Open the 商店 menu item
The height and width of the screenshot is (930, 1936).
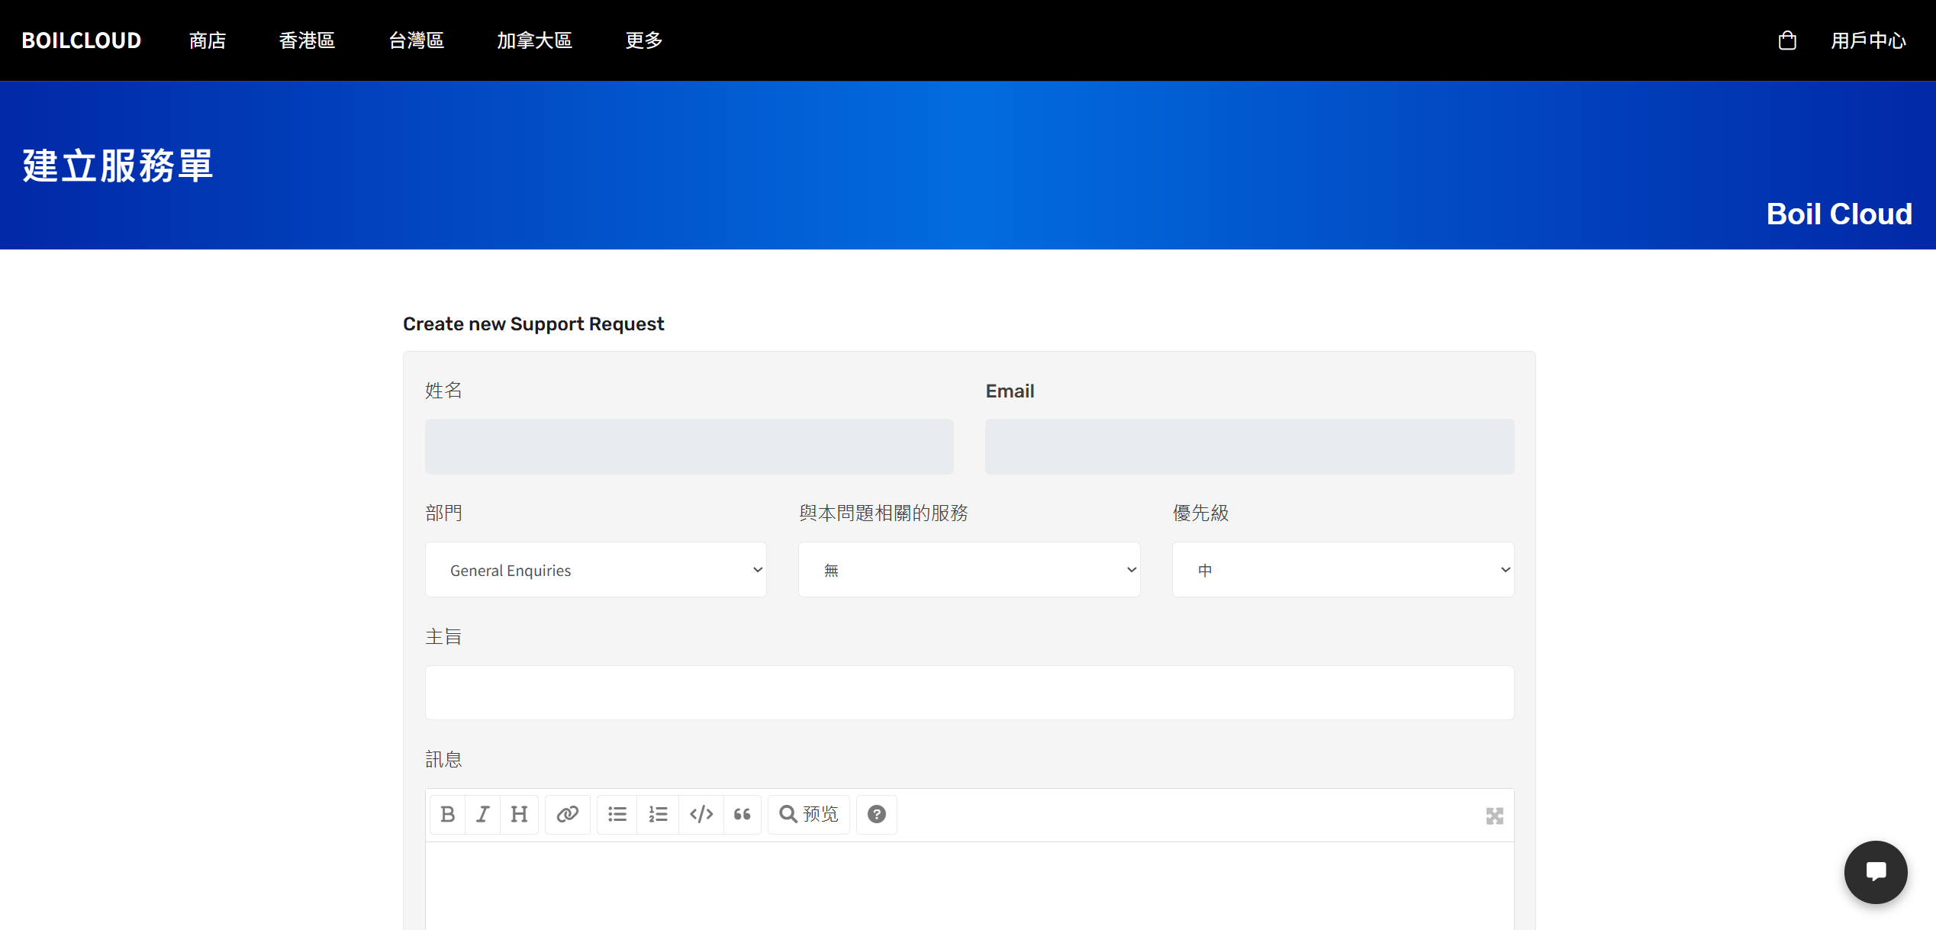click(208, 40)
